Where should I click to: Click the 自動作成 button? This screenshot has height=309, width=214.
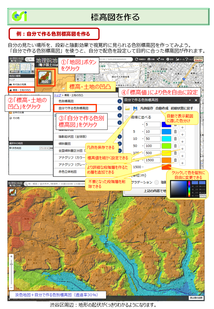click(162, 108)
